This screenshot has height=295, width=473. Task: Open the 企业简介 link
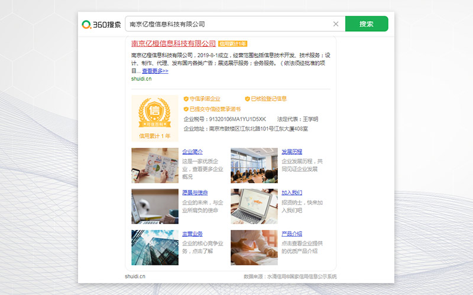click(x=193, y=152)
